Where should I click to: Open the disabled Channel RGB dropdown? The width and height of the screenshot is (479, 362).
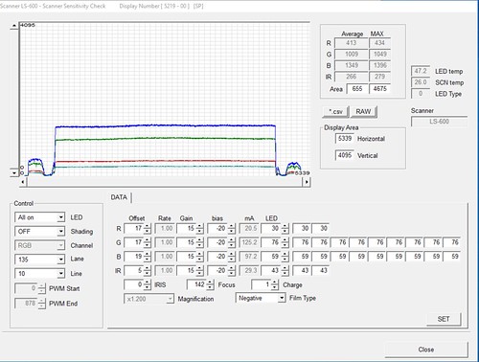click(39, 245)
